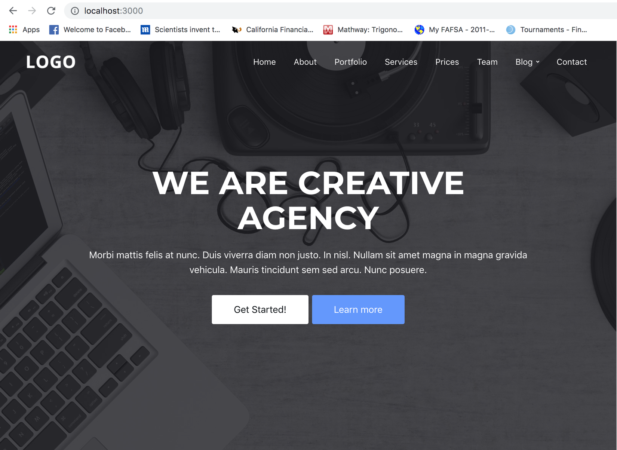617x450 pixels.
Task: Expand the Blog dropdown chevron
Action: click(x=538, y=62)
